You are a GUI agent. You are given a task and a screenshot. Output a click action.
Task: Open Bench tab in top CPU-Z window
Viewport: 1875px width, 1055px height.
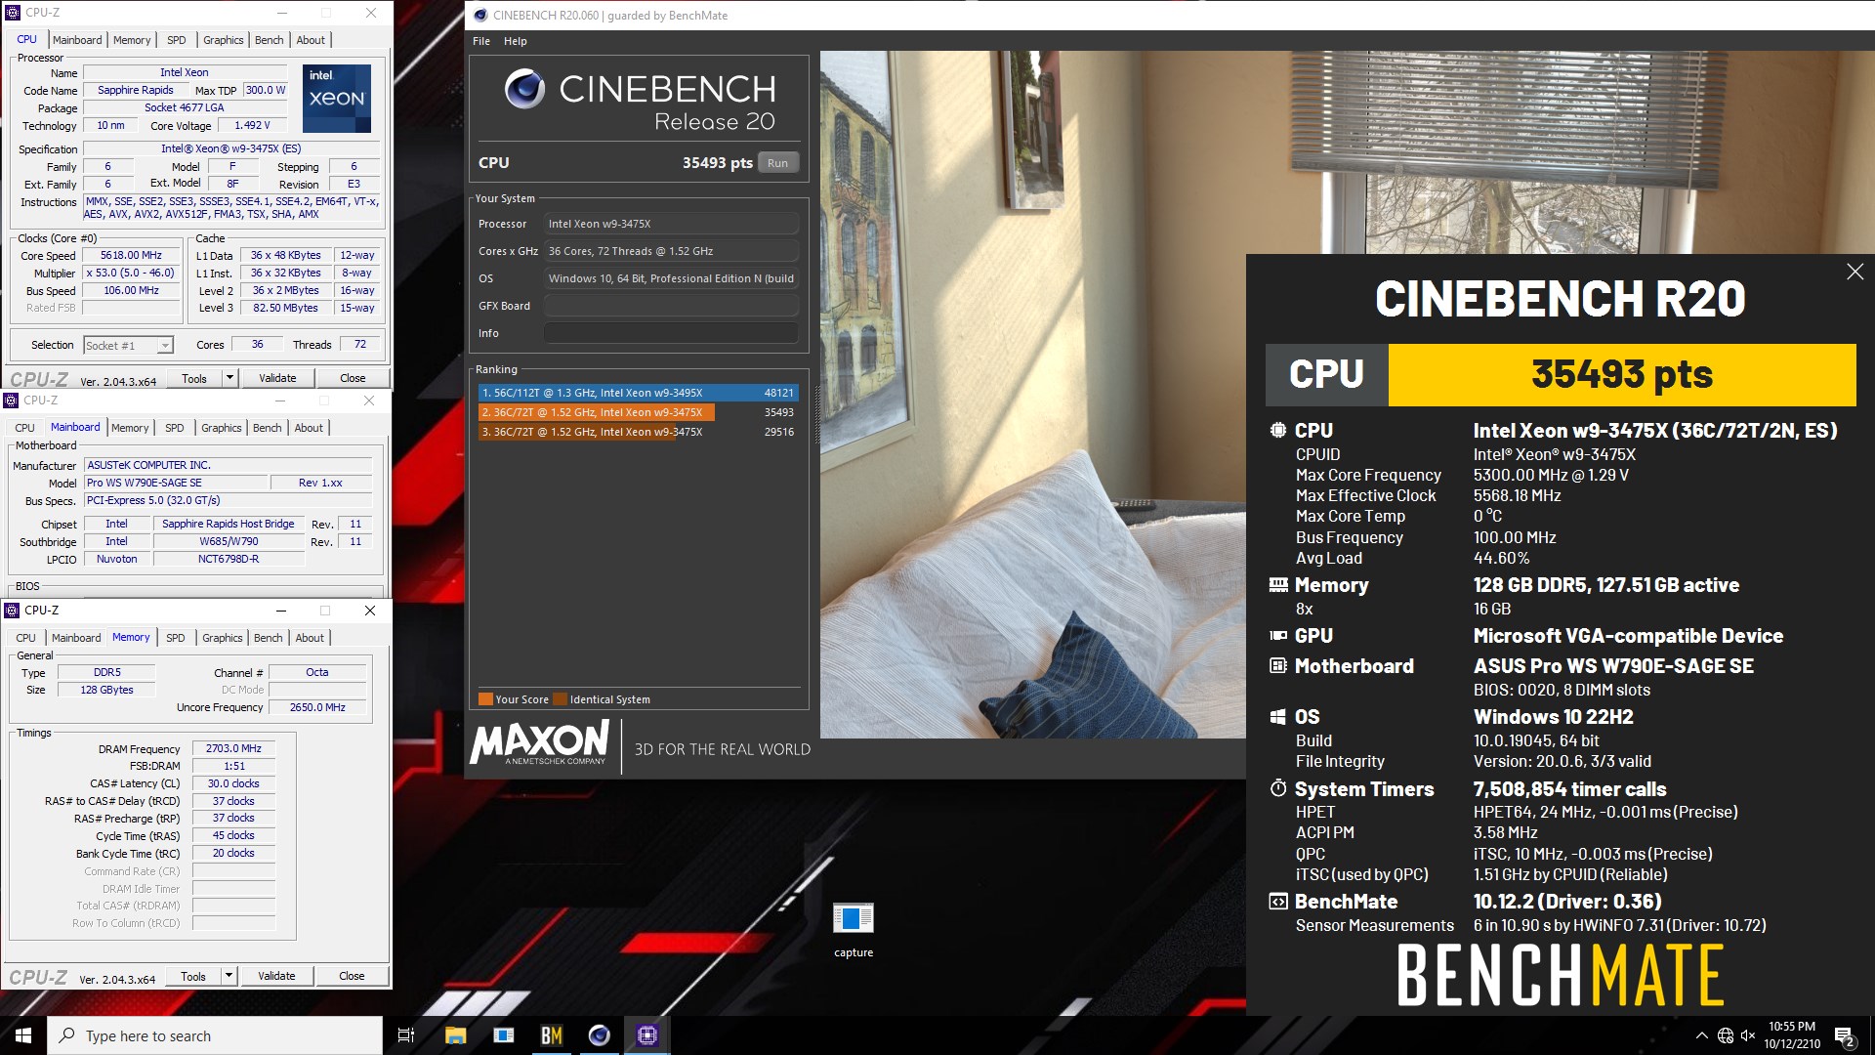point(270,40)
